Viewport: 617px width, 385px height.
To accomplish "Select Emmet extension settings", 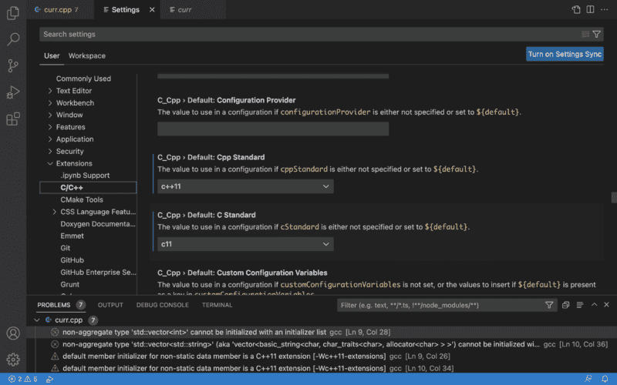I will (x=72, y=236).
